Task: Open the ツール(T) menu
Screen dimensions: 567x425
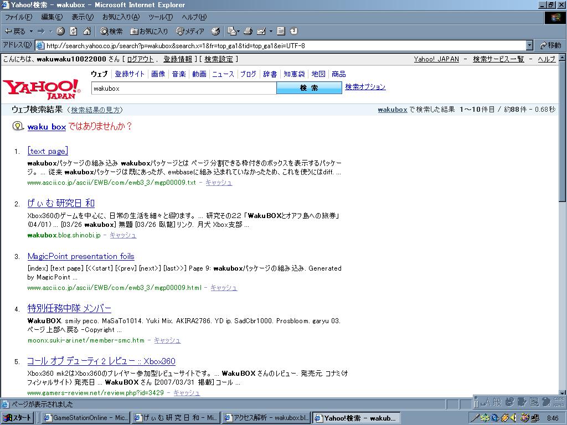Action: [x=161, y=17]
